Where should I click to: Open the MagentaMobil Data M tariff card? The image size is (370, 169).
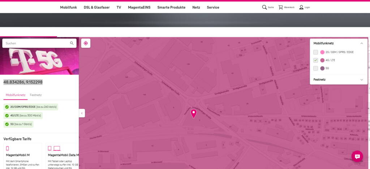coord(62,156)
